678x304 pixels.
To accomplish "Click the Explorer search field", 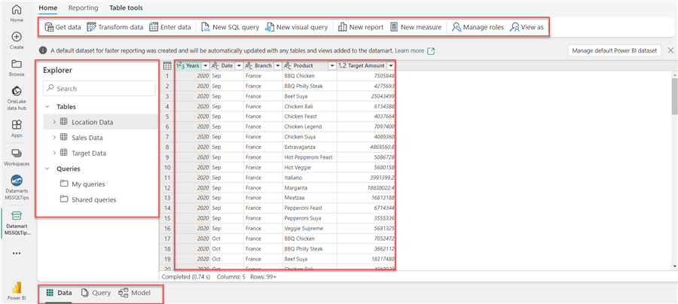I will point(99,89).
